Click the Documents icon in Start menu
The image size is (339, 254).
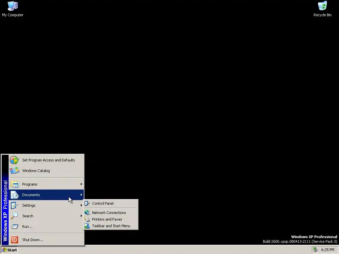tap(15, 195)
